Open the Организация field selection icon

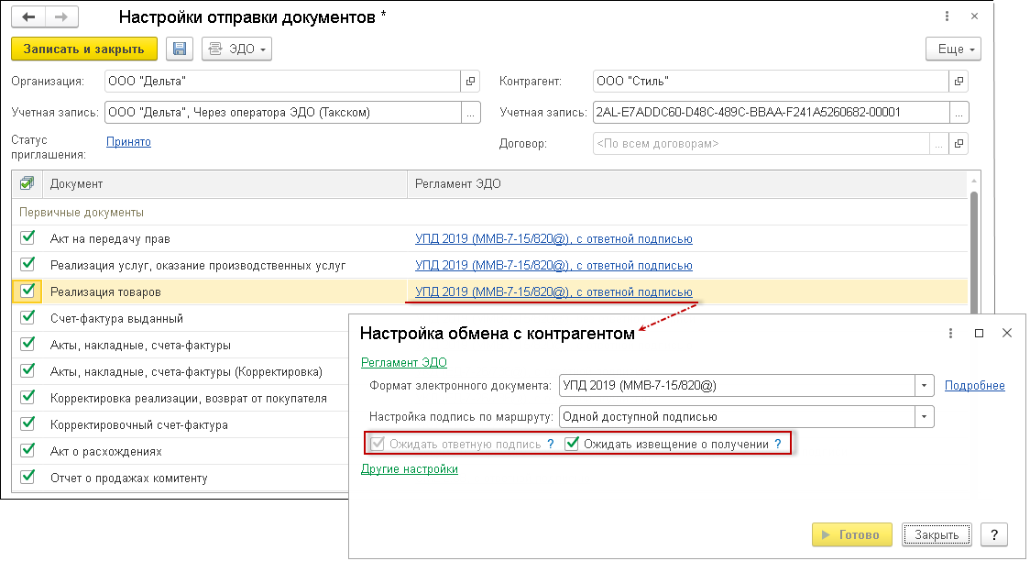coord(470,81)
